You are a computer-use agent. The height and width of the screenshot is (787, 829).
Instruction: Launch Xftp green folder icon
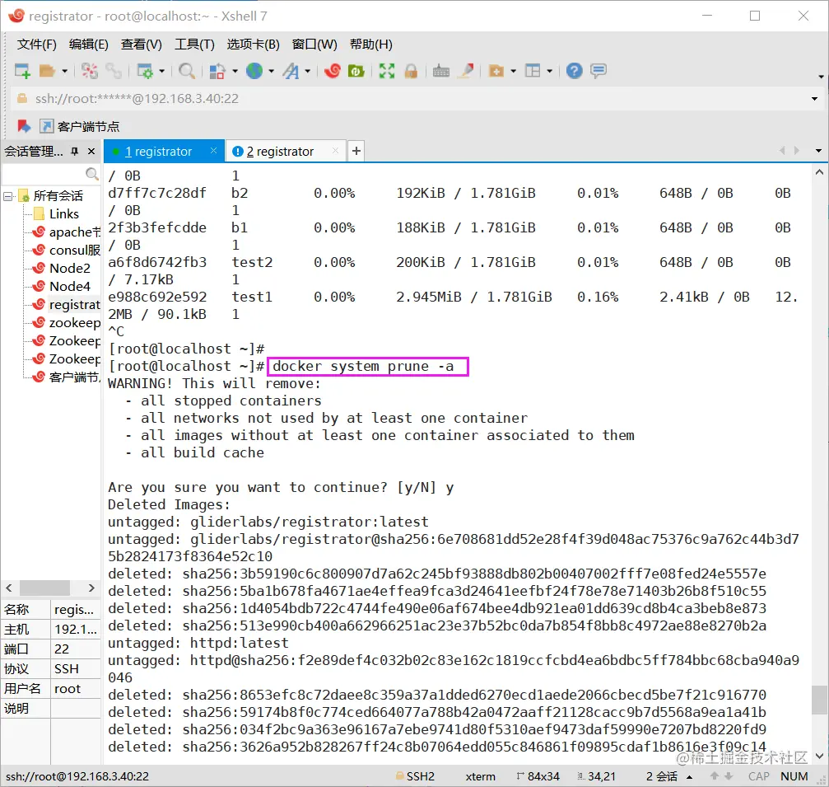point(356,70)
